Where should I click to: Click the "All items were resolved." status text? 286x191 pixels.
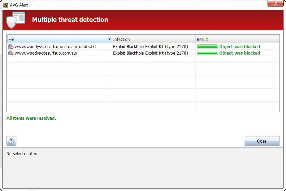(31, 118)
